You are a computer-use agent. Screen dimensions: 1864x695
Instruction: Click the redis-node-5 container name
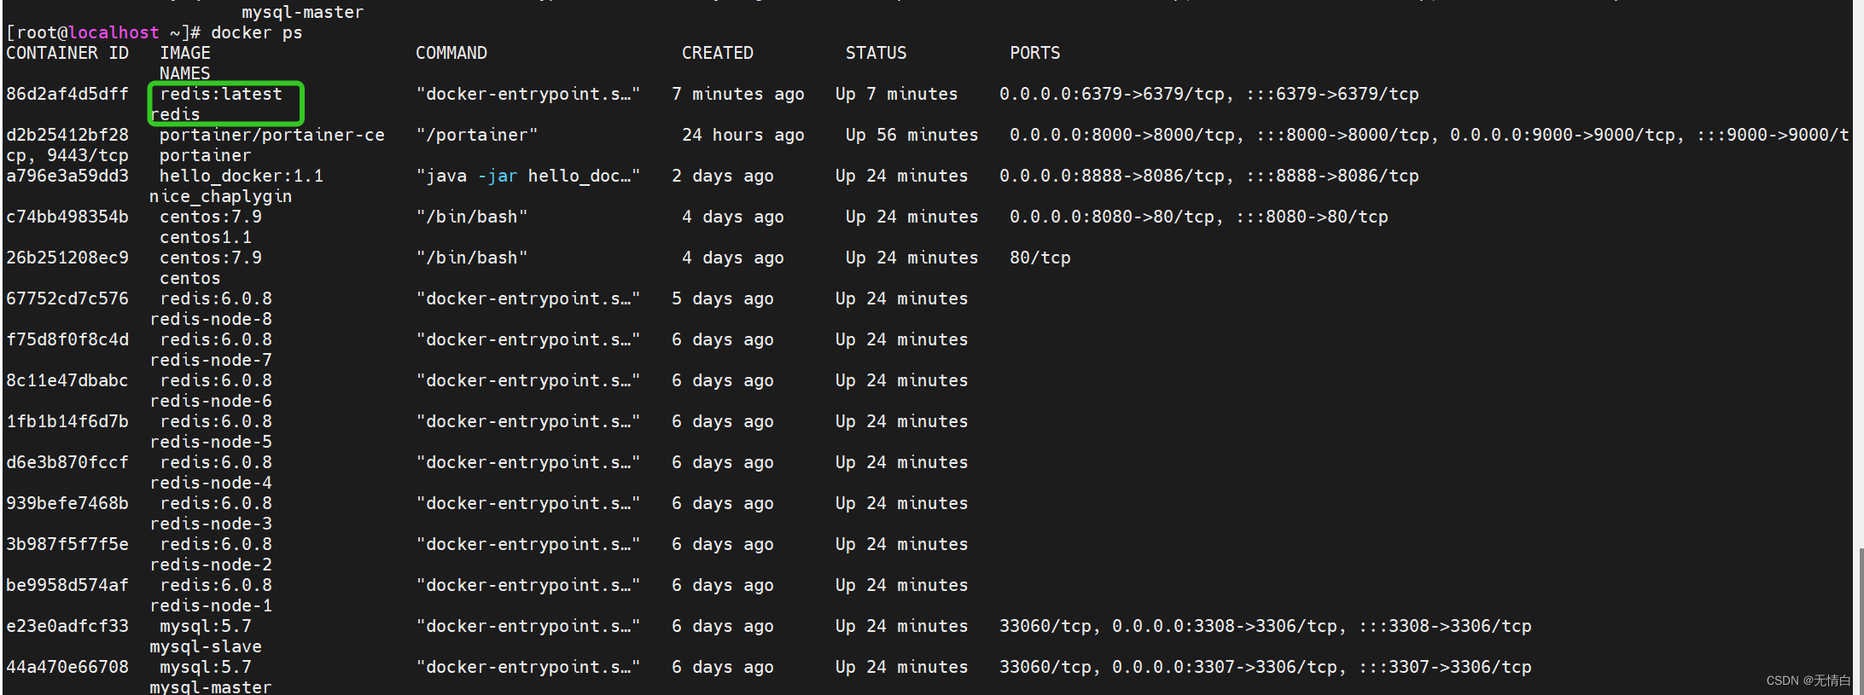click(211, 442)
